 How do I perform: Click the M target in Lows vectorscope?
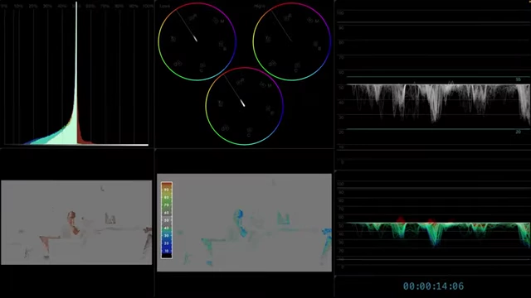pyautogui.click(x=222, y=22)
